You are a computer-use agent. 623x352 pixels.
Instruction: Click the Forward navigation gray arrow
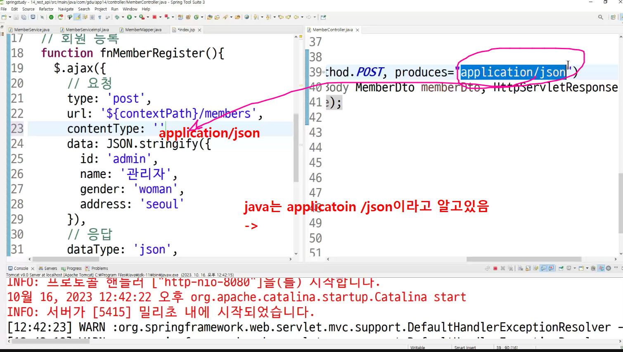(x=308, y=17)
